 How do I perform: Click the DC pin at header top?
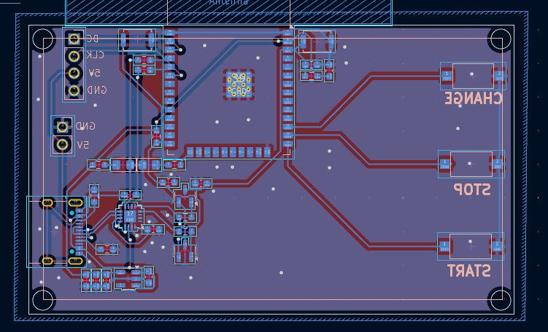coord(74,38)
